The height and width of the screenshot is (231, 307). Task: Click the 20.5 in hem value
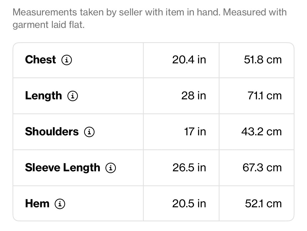189,204
